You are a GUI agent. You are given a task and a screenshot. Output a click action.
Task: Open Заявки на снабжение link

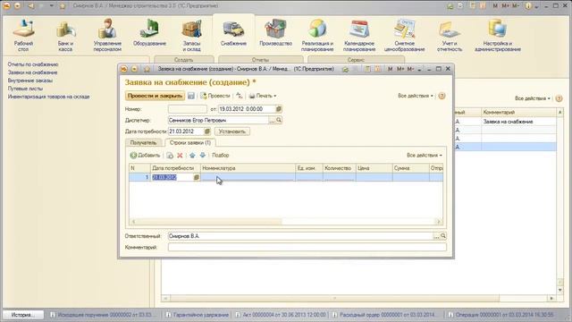click(32, 72)
